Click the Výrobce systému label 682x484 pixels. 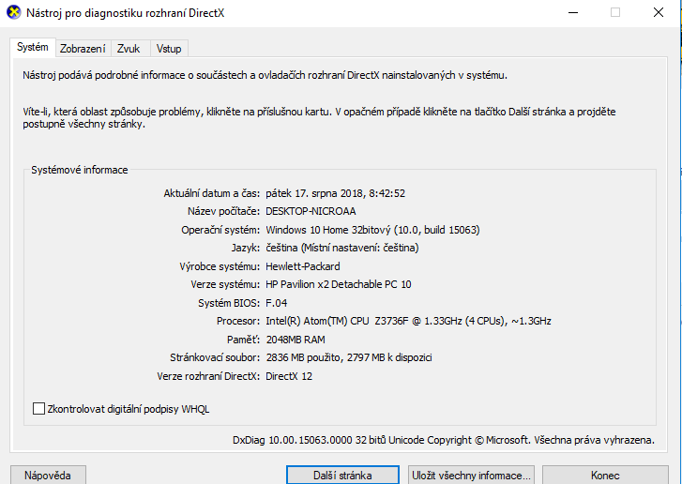pos(220,266)
